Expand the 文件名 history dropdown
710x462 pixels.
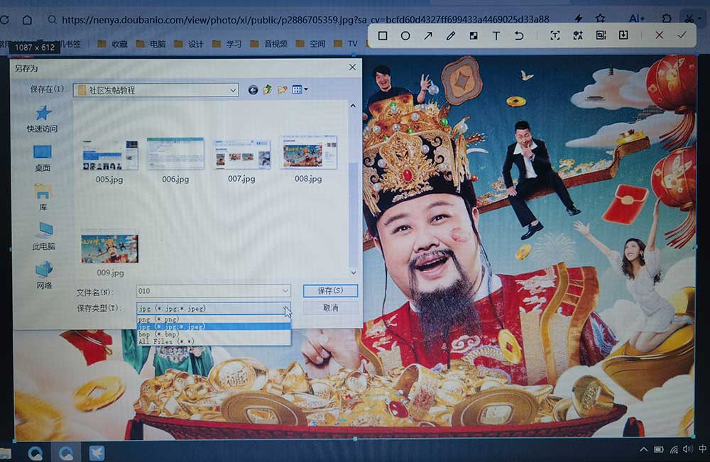pyautogui.click(x=285, y=291)
